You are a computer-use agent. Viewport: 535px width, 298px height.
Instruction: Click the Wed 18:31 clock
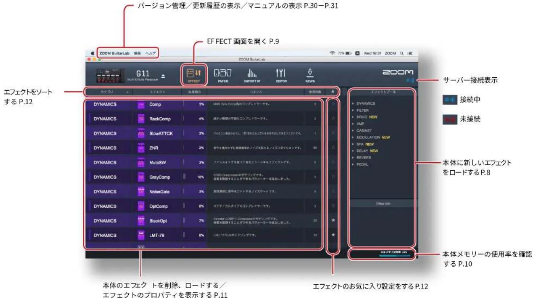click(x=372, y=53)
